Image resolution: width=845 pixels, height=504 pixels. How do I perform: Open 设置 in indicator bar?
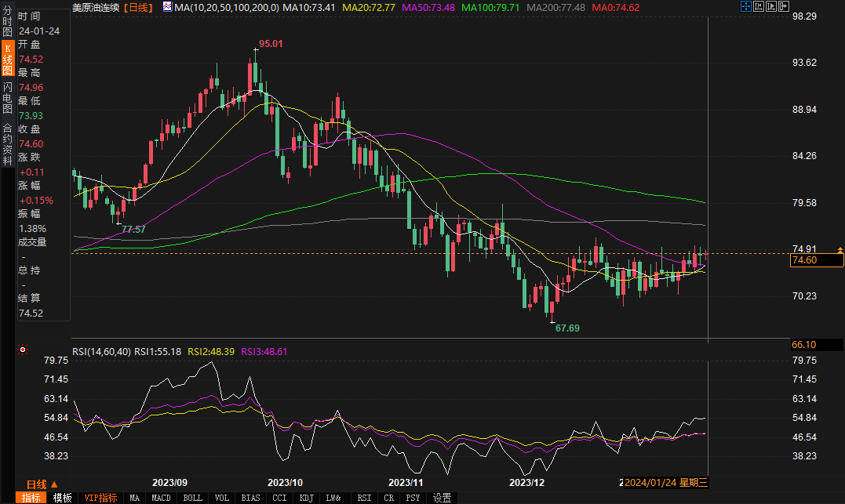tap(443, 498)
